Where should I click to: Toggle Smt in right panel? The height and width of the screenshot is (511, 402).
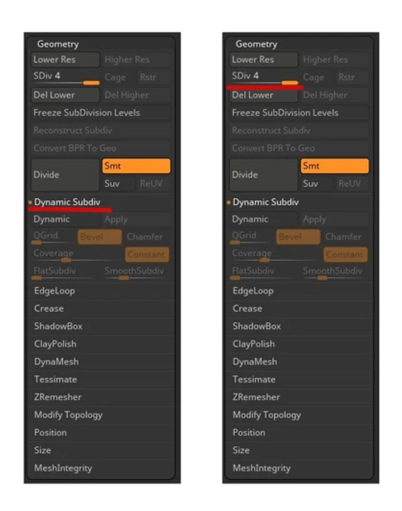pyautogui.click(x=334, y=166)
